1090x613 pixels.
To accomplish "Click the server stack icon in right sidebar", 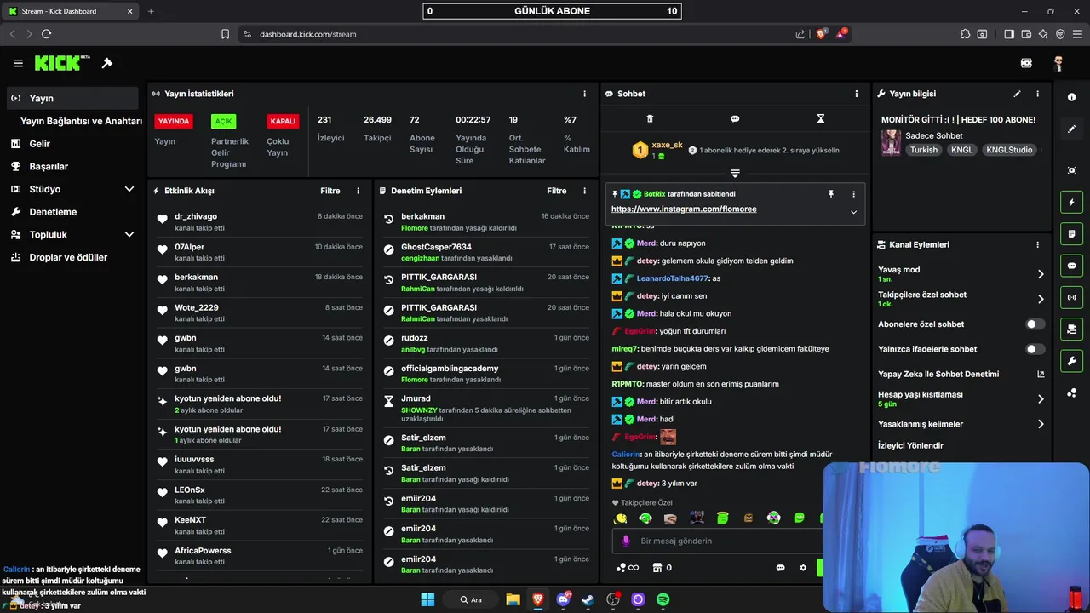I will click(x=1071, y=329).
